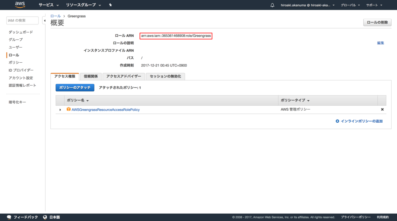Open アカウント設定 in the sidebar

(21, 78)
